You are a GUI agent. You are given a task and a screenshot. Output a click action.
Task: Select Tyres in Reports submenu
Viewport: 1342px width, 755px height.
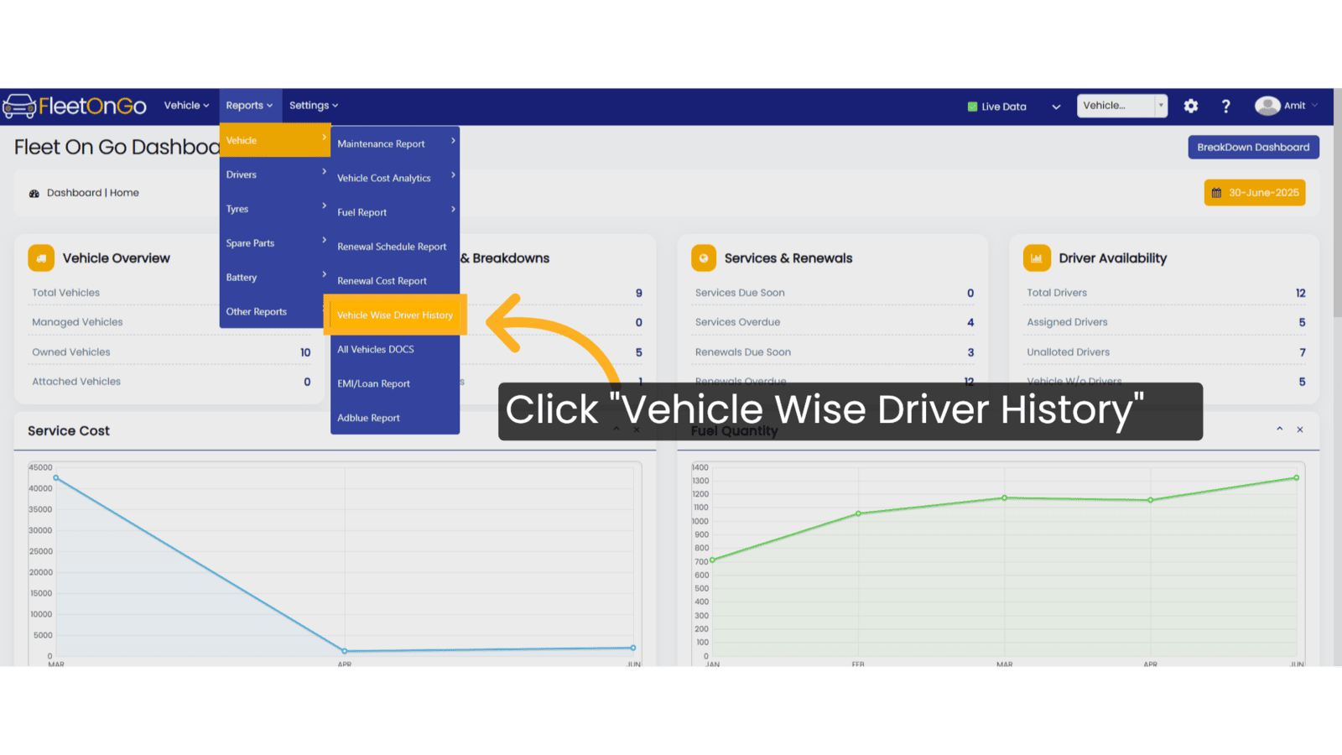[275, 209]
